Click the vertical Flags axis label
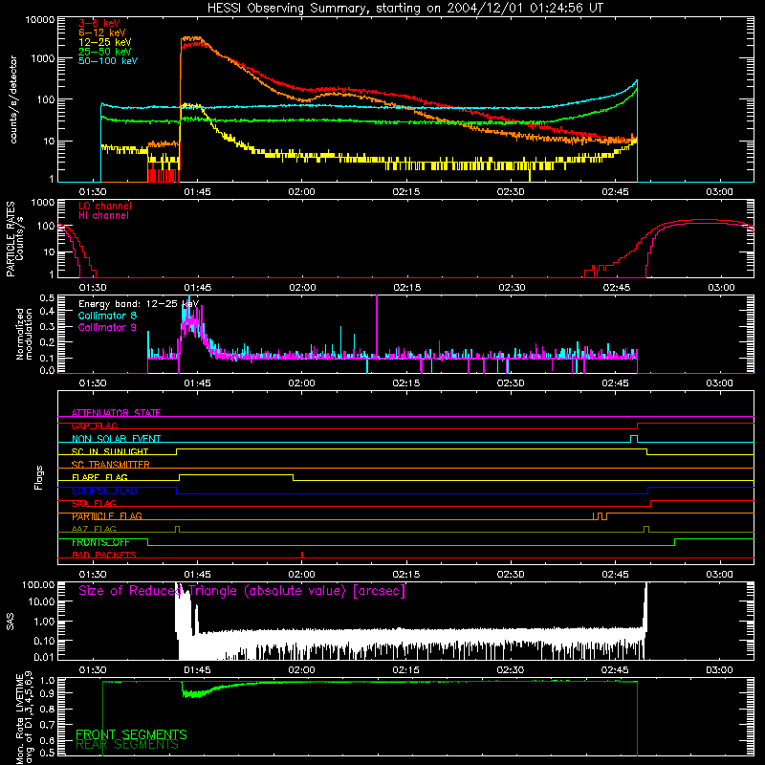765x765 pixels. tap(39, 477)
